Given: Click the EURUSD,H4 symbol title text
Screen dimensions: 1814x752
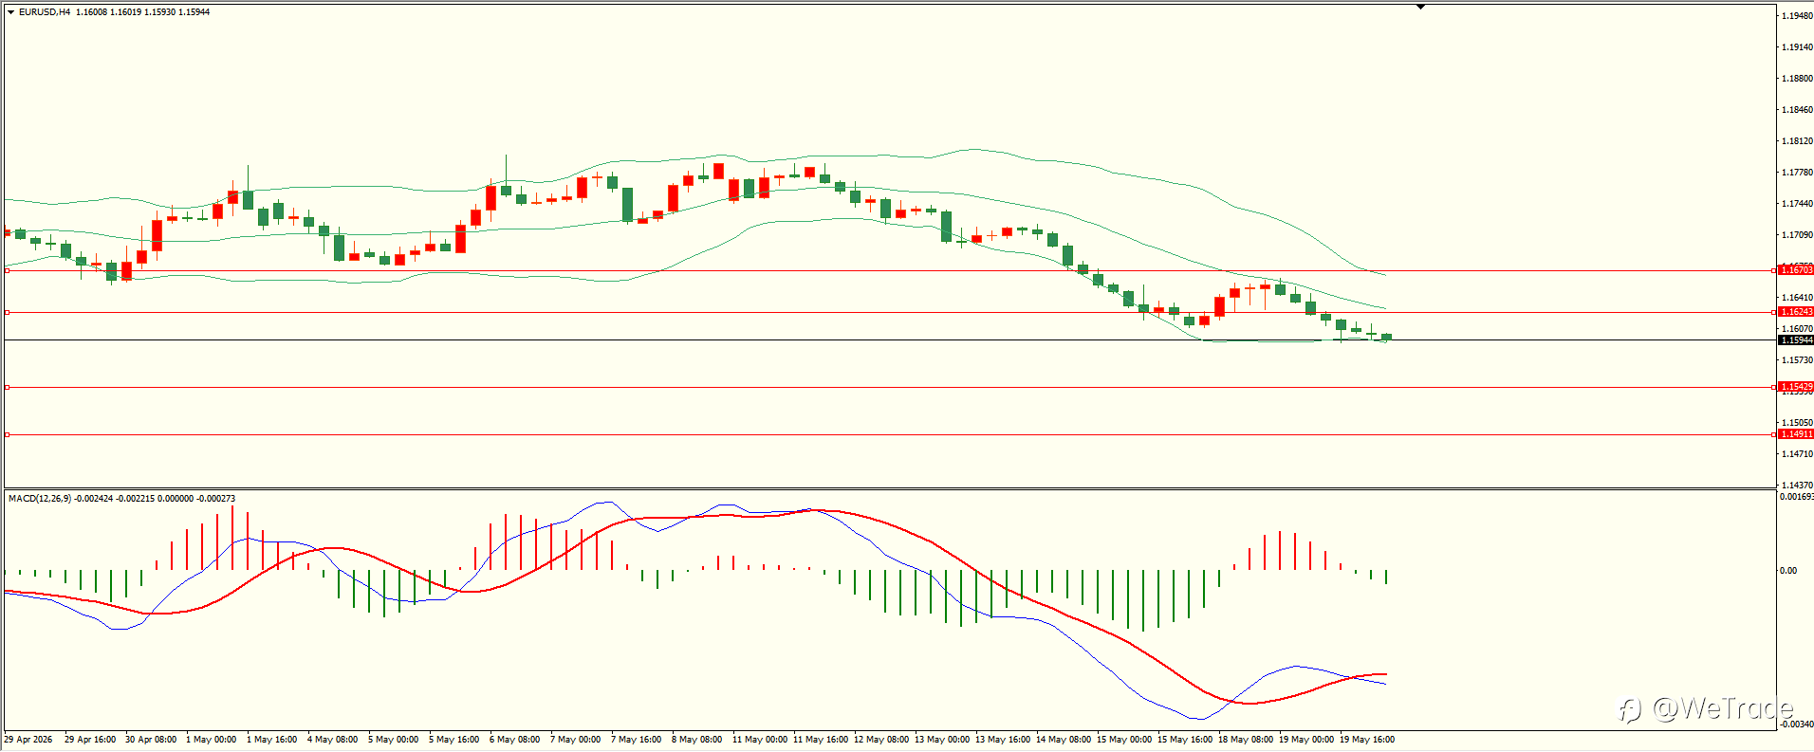Looking at the screenshot, I should (x=45, y=12).
